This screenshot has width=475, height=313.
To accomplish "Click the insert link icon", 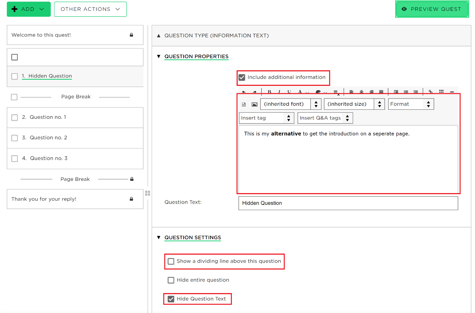I will click(x=431, y=92).
